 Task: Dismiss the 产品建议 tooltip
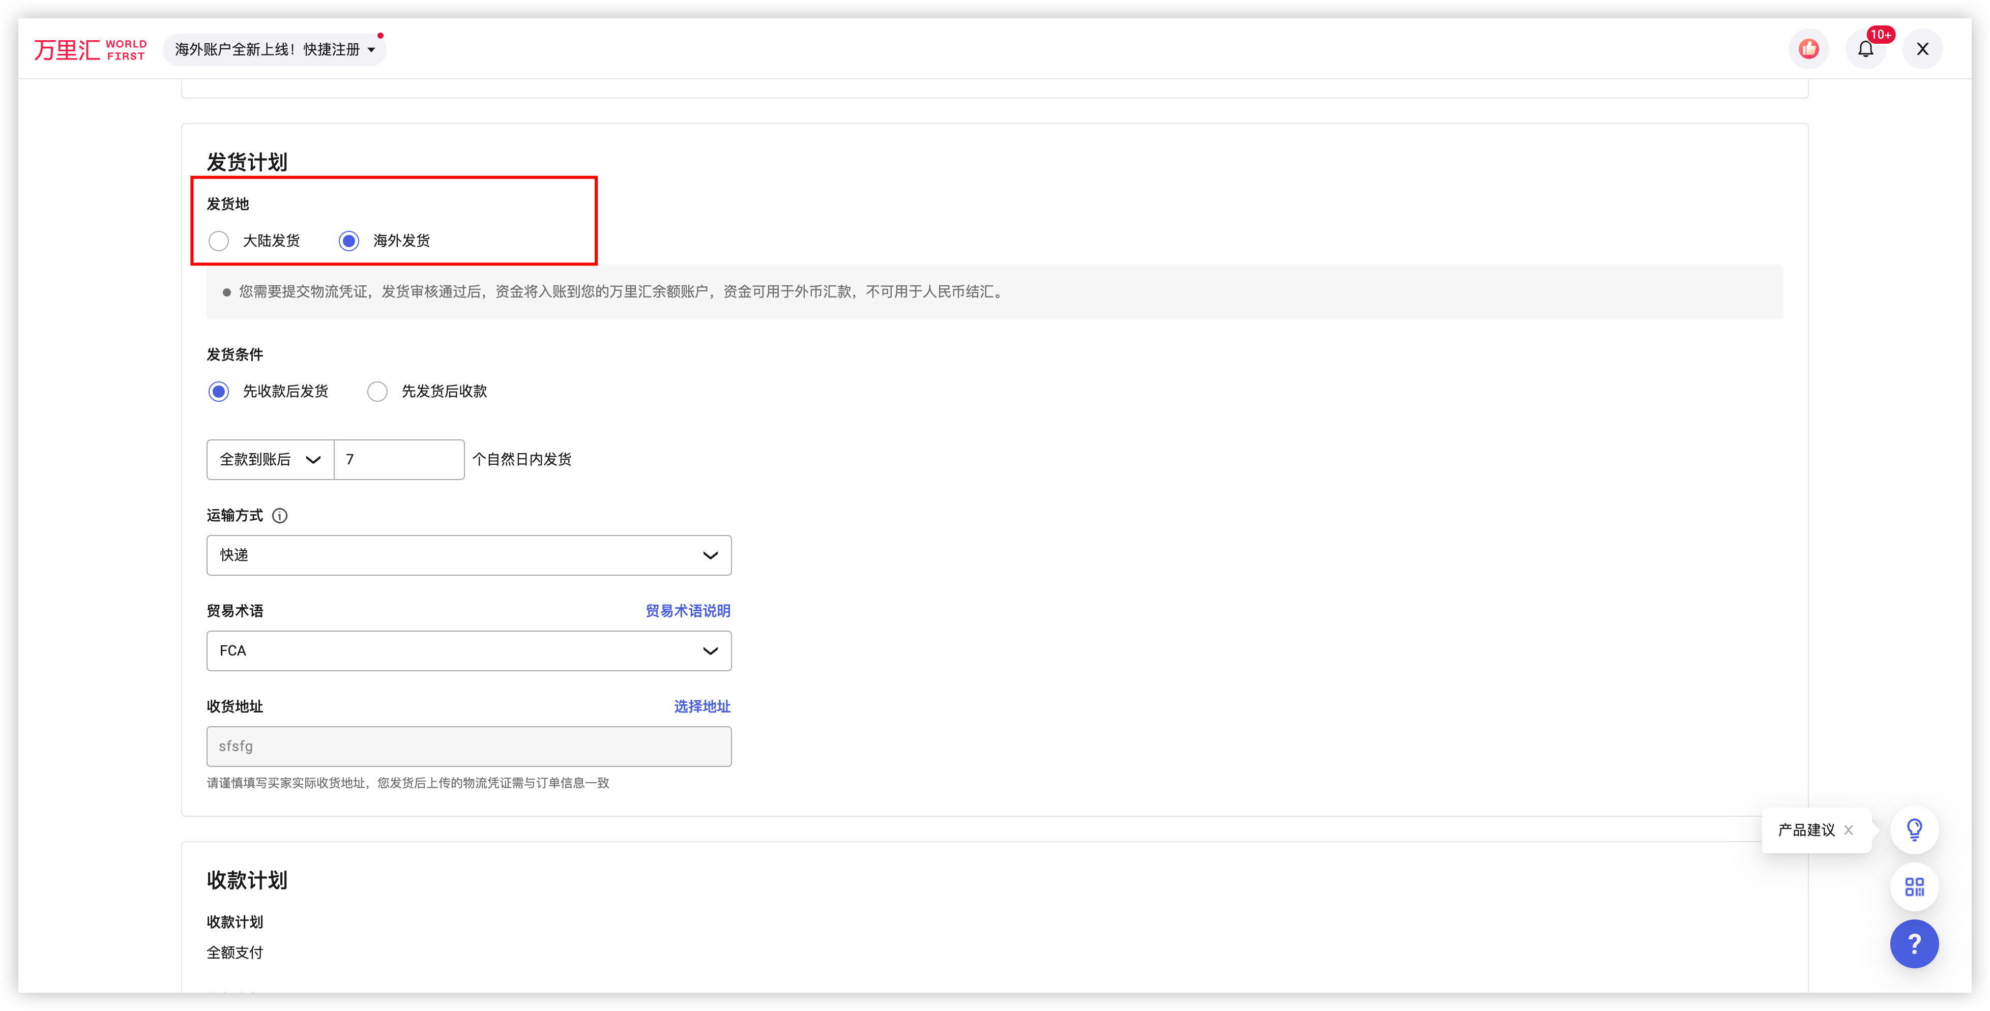click(x=1848, y=830)
